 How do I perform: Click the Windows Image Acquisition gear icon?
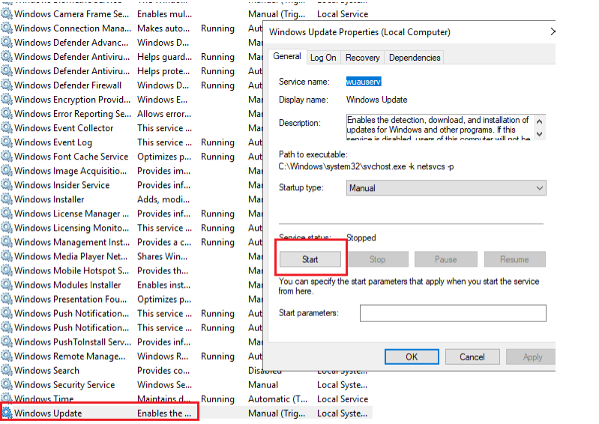click(7, 170)
